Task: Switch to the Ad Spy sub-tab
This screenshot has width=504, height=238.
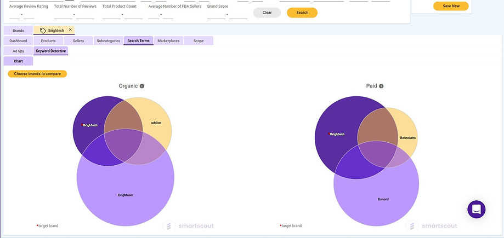Action: click(18, 51)
